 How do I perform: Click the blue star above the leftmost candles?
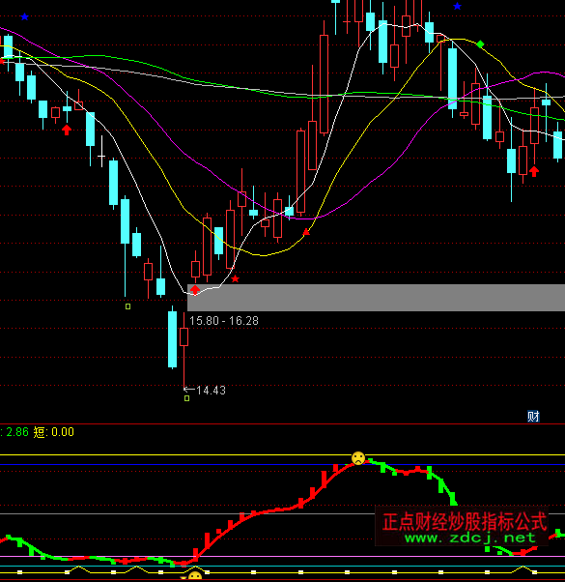coord(24,16)
